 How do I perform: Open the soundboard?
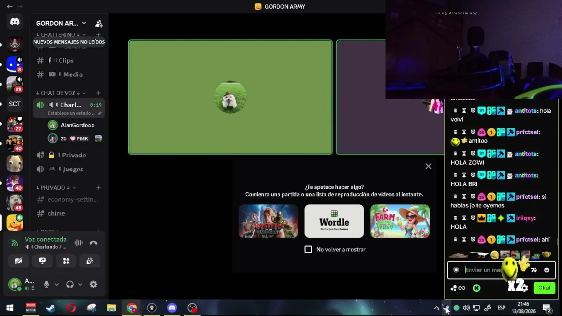pos(90,261)
